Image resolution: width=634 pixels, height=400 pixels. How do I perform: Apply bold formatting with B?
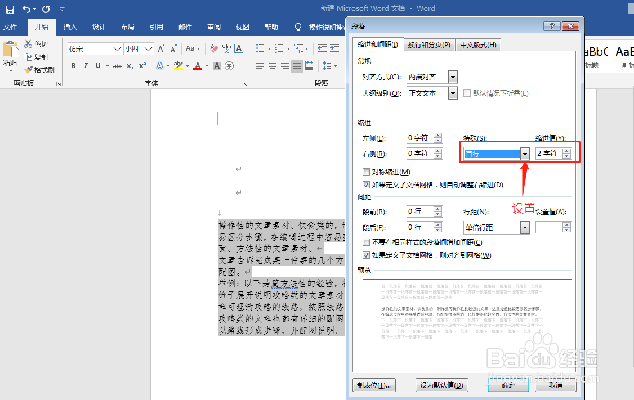point(73,66)
